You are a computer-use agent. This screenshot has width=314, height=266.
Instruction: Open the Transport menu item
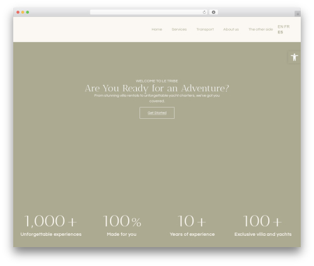205,30
